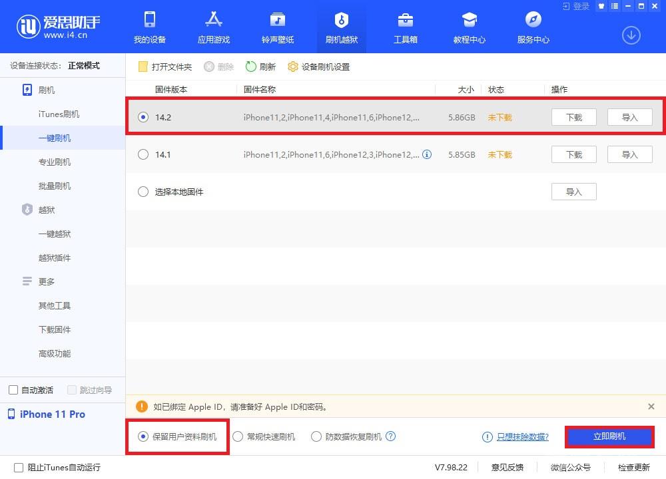666x479 pixels.
Task: Check 阻止iTunes自动运行 at bottom left
Action: 12,468
